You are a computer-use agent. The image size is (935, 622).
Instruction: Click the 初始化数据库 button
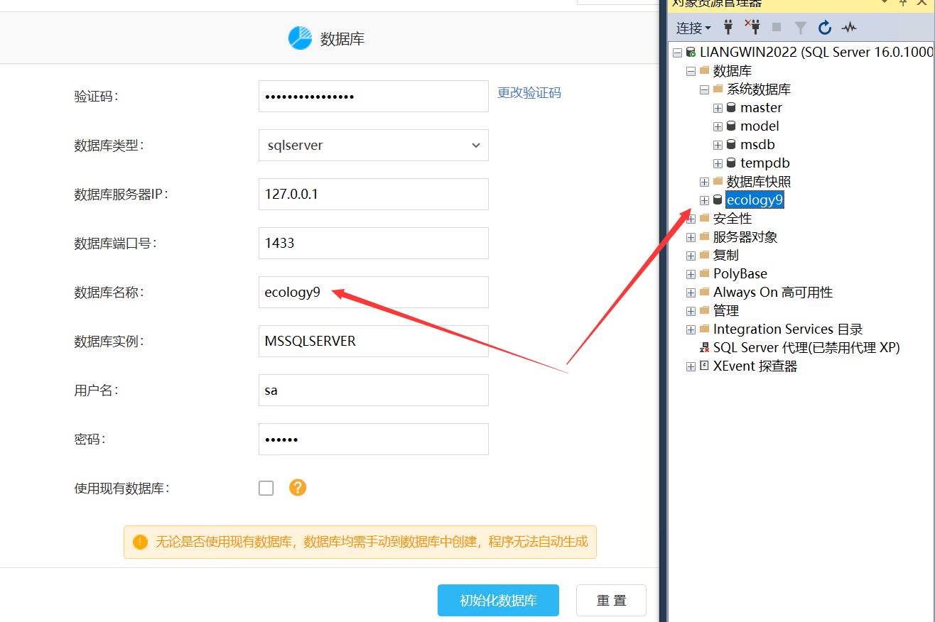tap(498, 601)
